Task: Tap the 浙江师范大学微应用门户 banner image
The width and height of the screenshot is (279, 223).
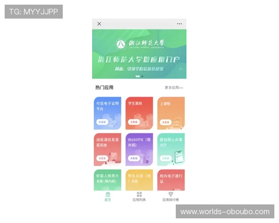Action: [139, 54]
